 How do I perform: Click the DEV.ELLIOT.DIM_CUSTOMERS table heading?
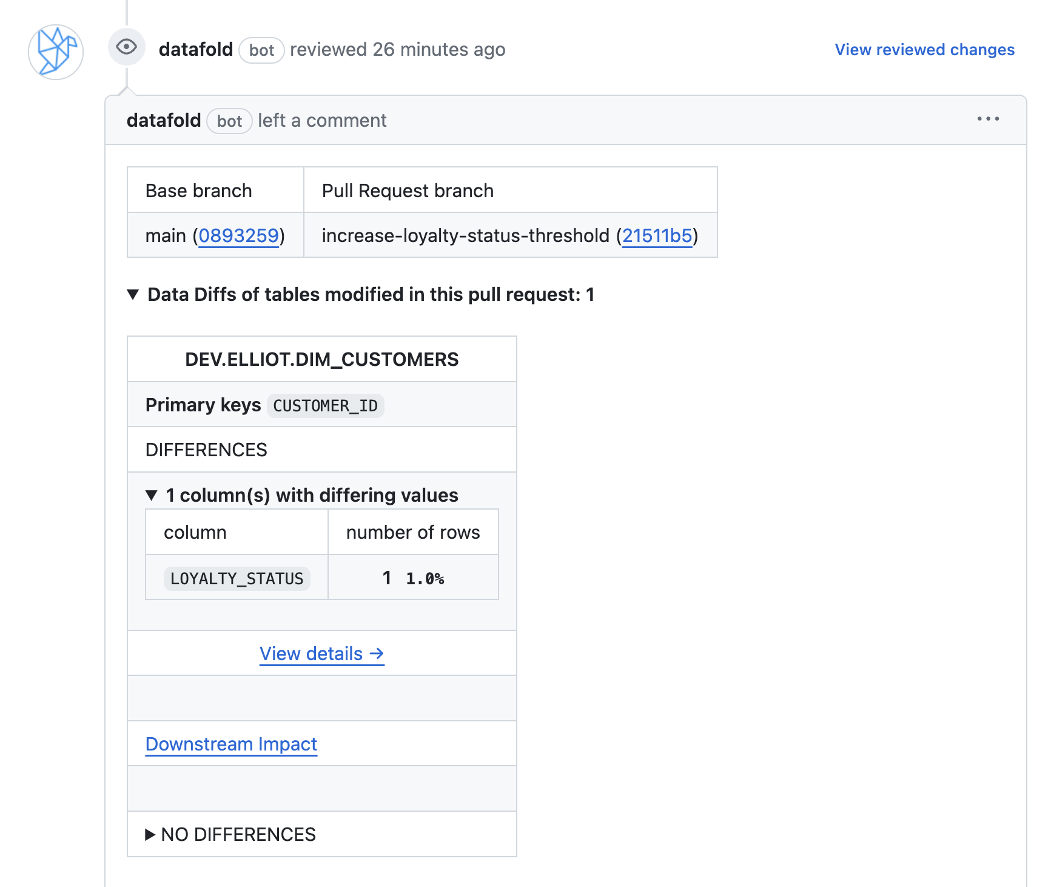tap(322, 359)
